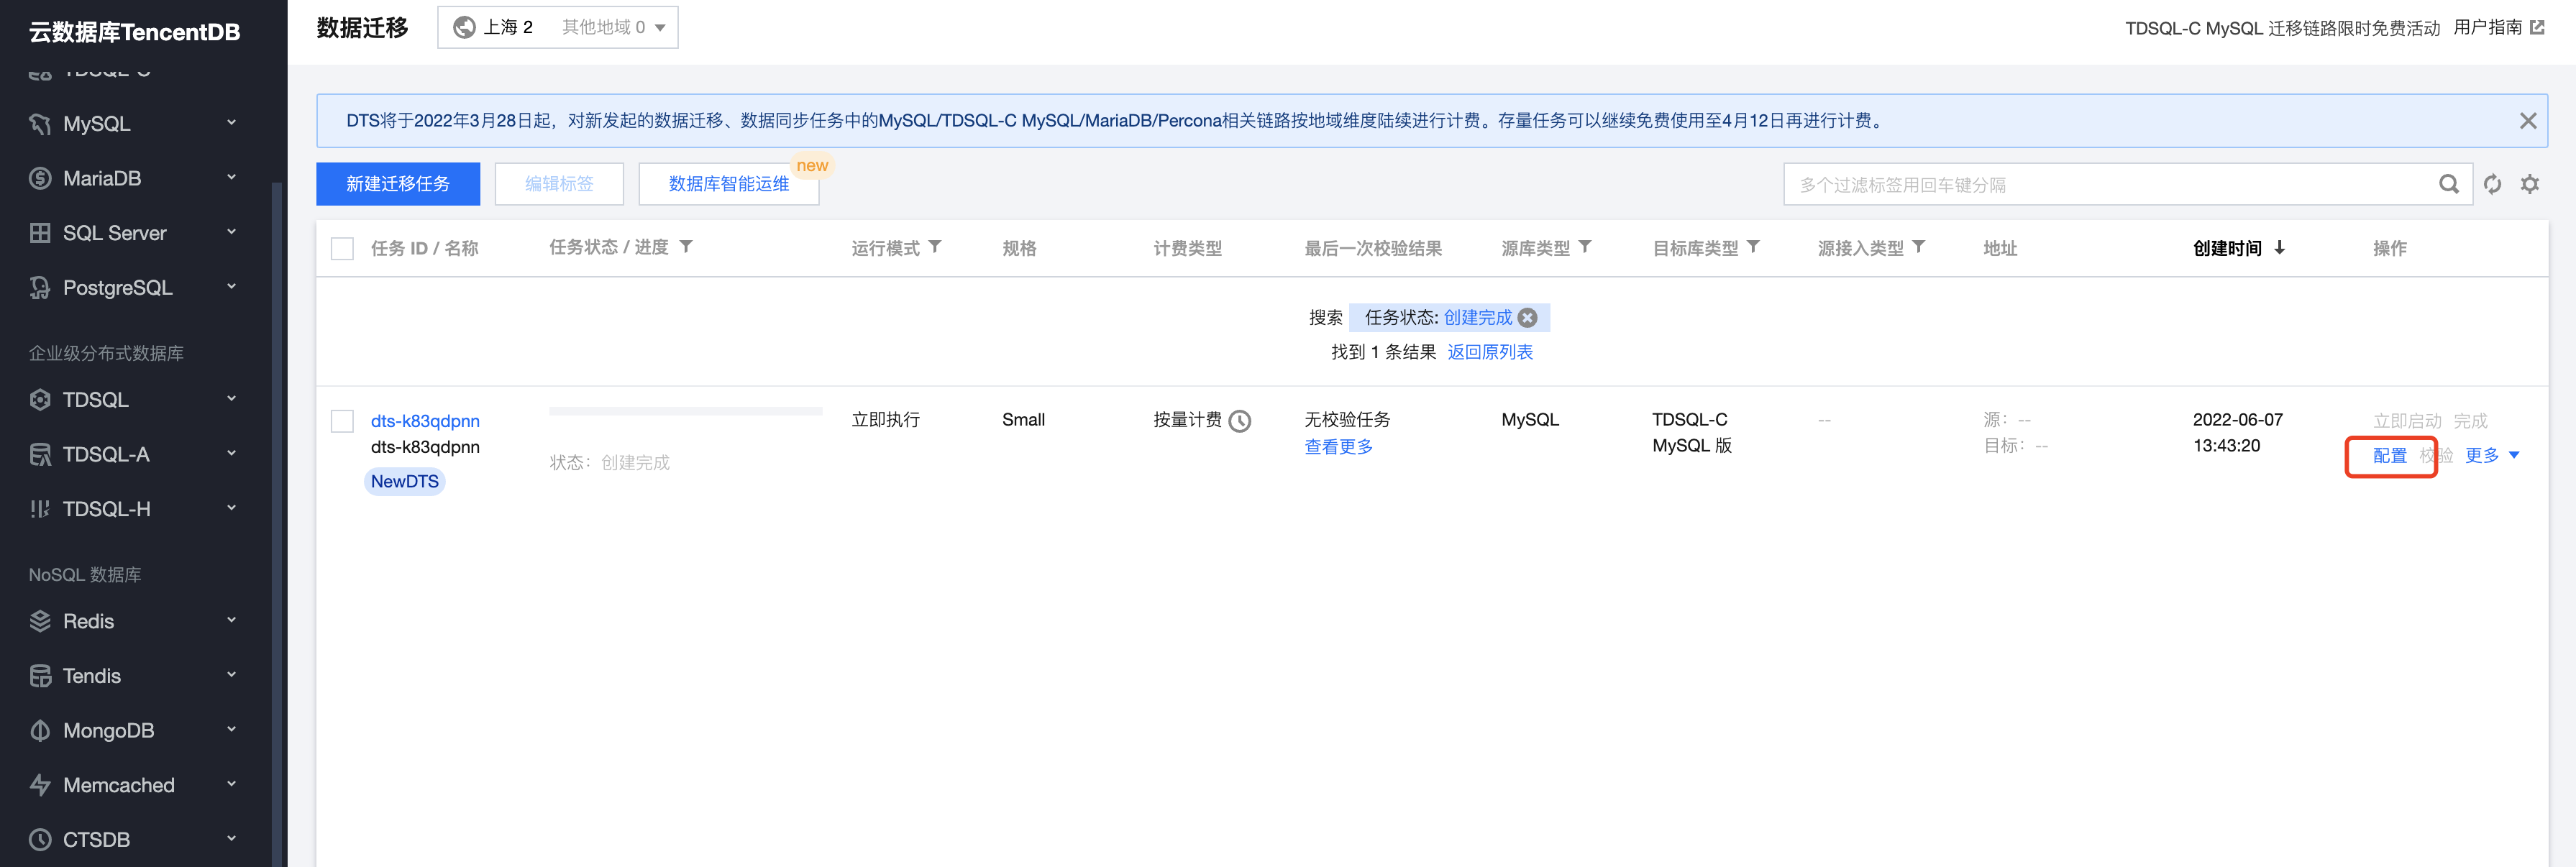The width and height of the screenshot is (2576, 867).
Task: Click filter icon on 源库类型 column
Action: 1585,247
